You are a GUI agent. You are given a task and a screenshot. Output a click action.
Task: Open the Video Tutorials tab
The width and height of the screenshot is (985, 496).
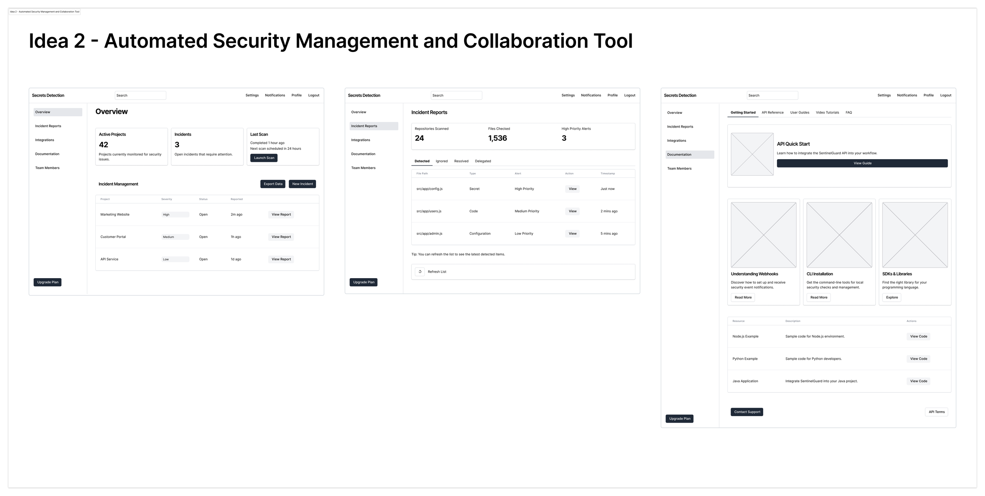point(827,113)
